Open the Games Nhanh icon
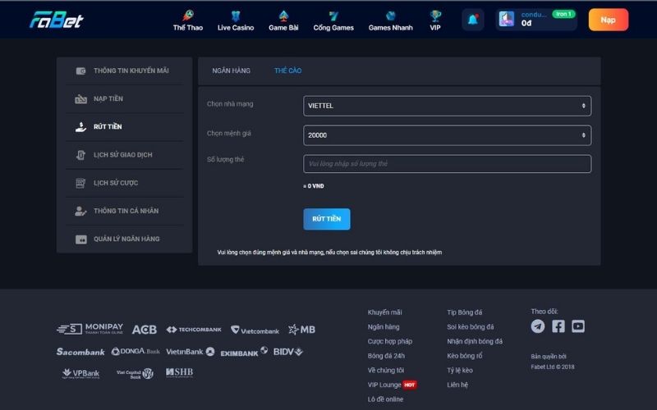This screenshot has width=657, height=410. (391, 16)
